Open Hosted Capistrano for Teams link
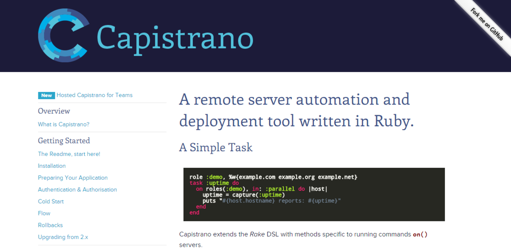Viewport: 511px width, 250px height. pos(95,95)
